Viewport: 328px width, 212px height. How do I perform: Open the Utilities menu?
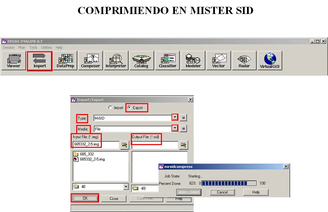[46, 47]
